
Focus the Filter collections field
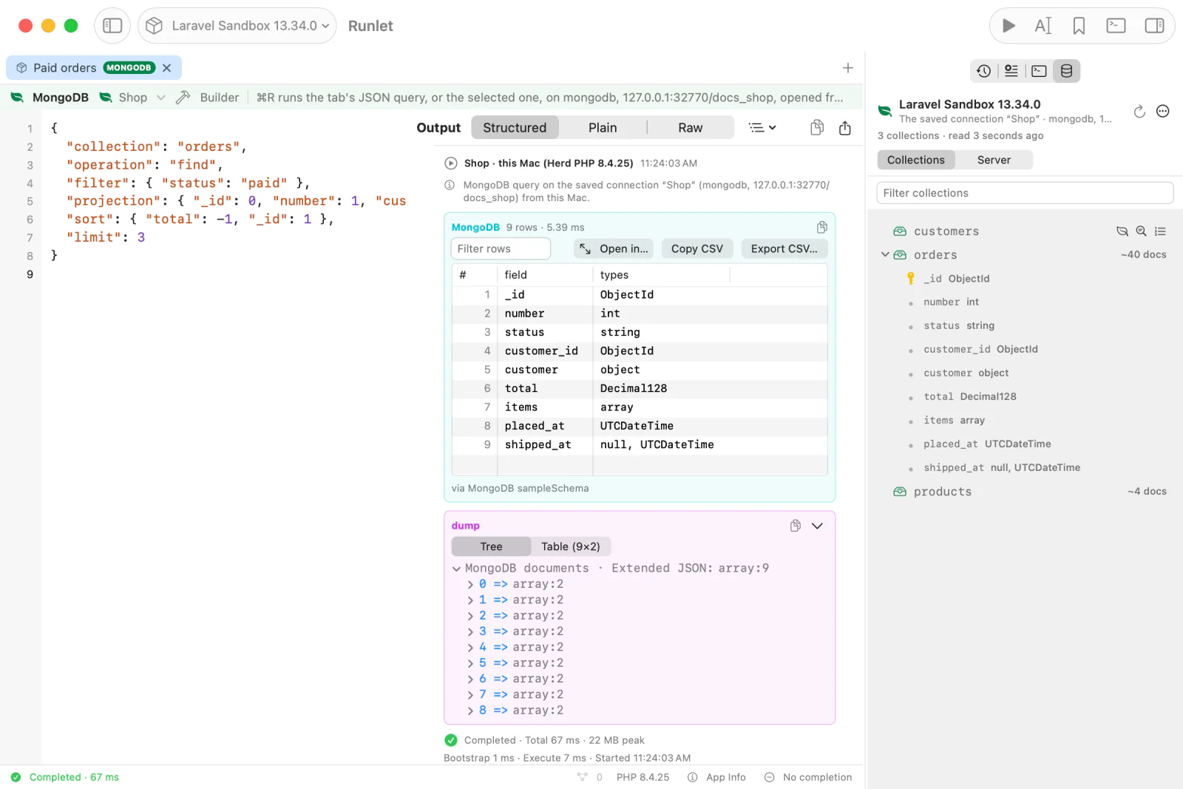[1025, 193]
